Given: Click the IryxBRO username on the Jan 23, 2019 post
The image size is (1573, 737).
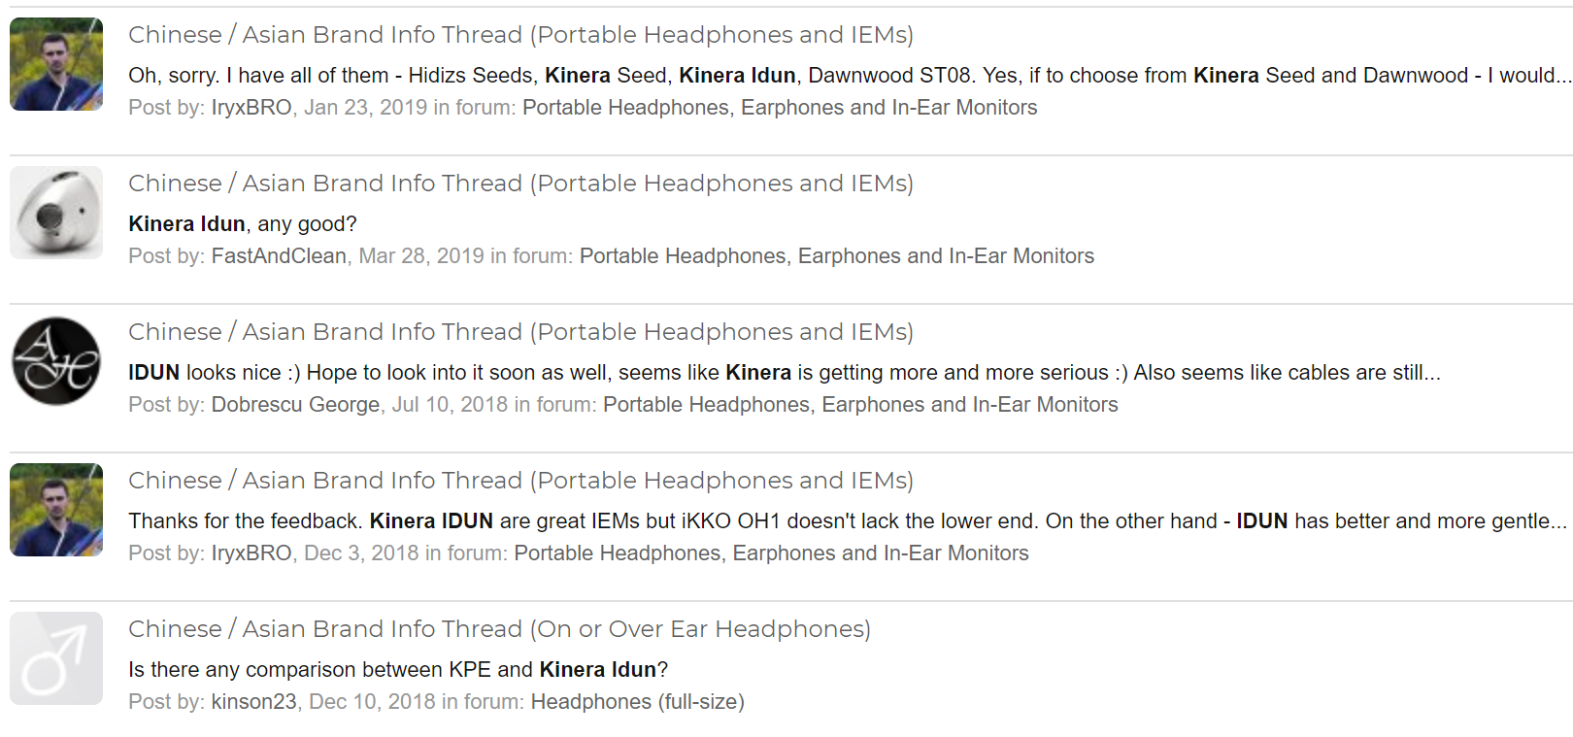Looking at the screenshot, I should point(251,108).
